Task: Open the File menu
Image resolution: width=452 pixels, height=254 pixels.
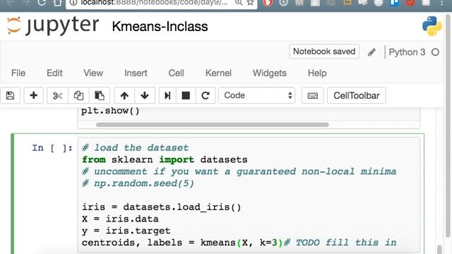Action: pos(18,73)
